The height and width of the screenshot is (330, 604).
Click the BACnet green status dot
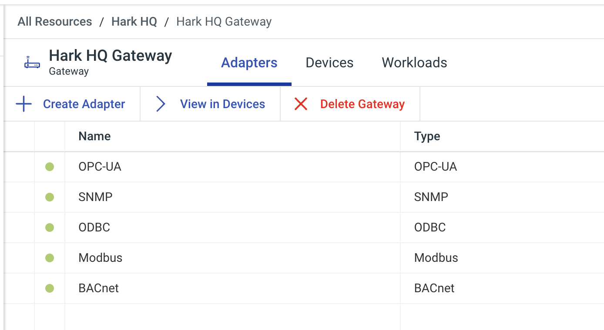click(x=50, y=288)
